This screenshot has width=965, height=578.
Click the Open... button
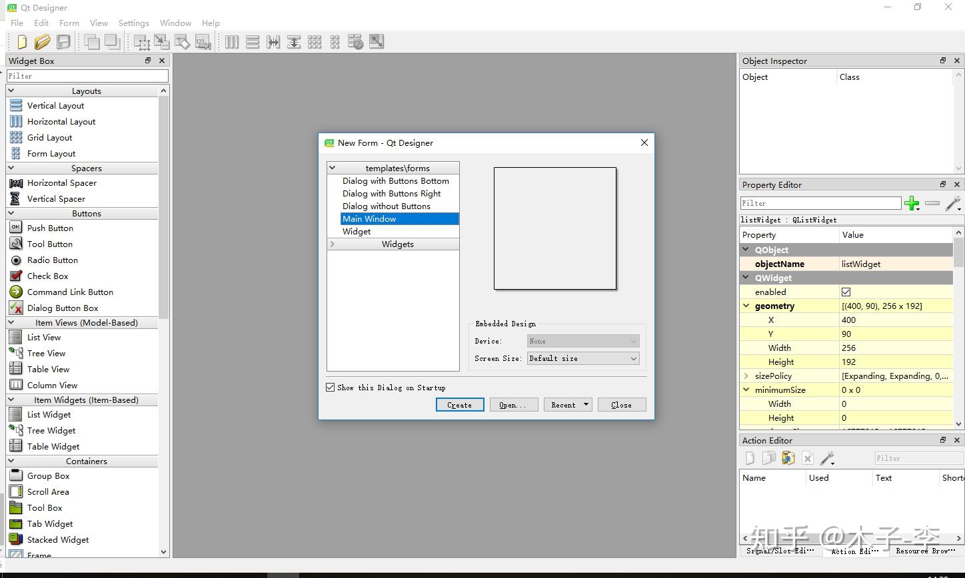514,405
